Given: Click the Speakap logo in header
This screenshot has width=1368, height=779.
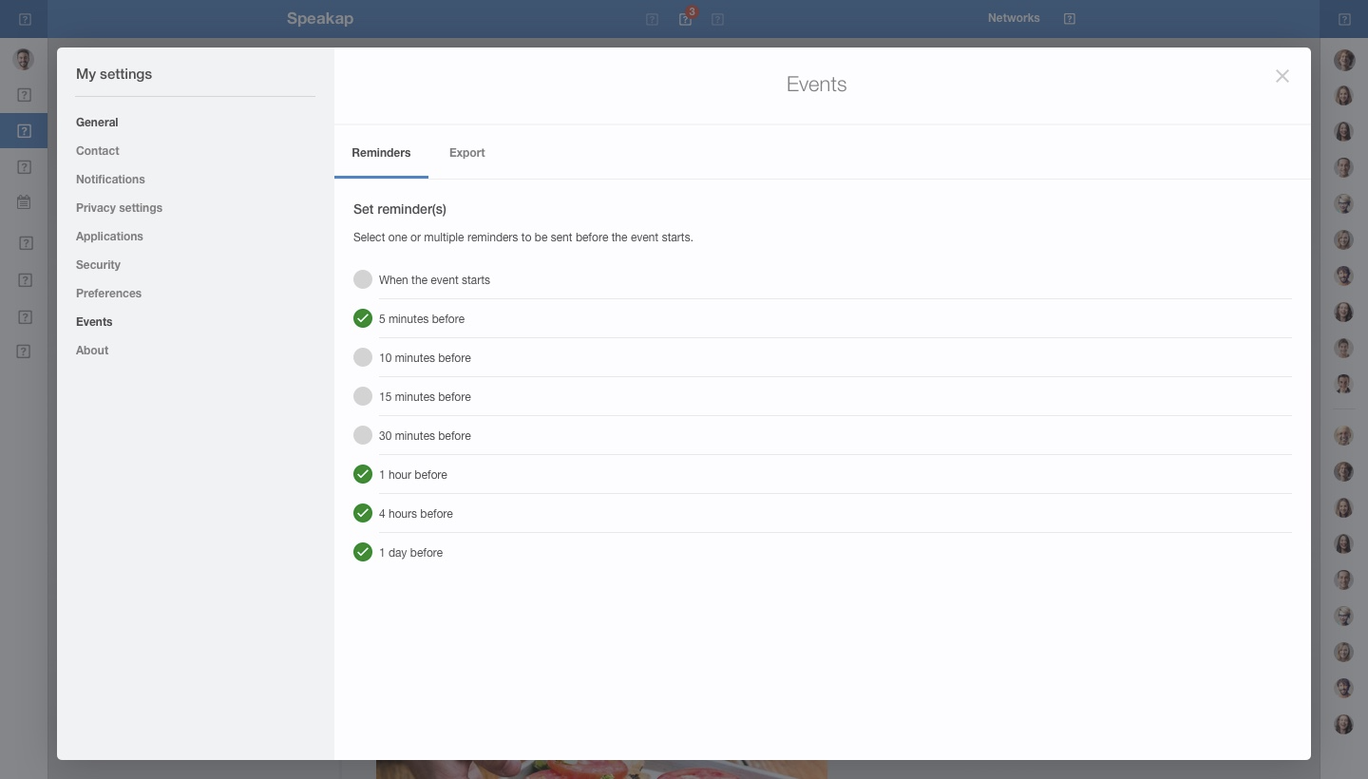Looking at the screenshot, I should pos(320,19).
